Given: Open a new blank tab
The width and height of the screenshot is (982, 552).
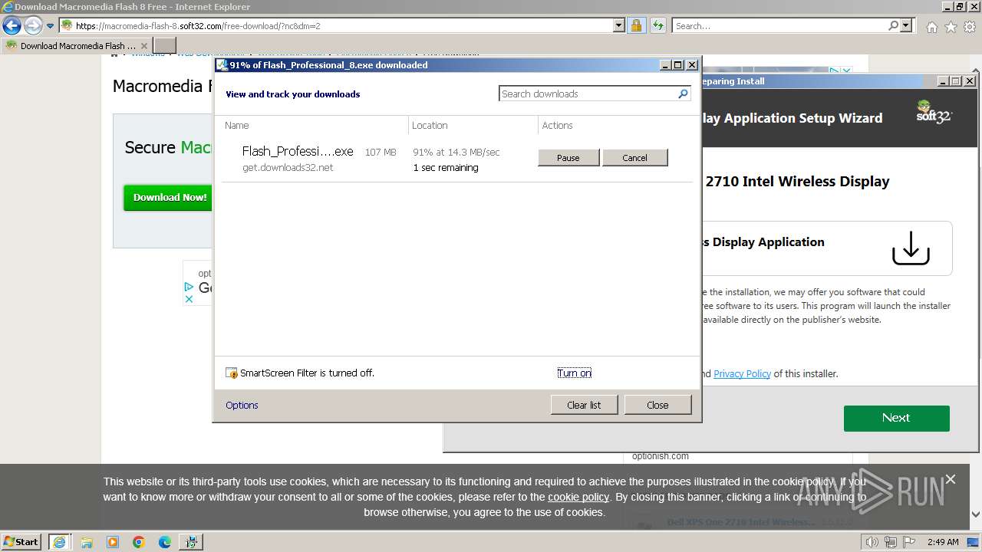Looking at the screenshot, I should [165, 45].
